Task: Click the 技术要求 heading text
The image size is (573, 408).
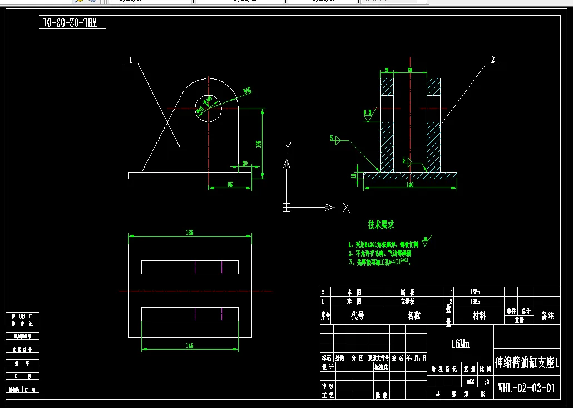Action: (381, 225)
